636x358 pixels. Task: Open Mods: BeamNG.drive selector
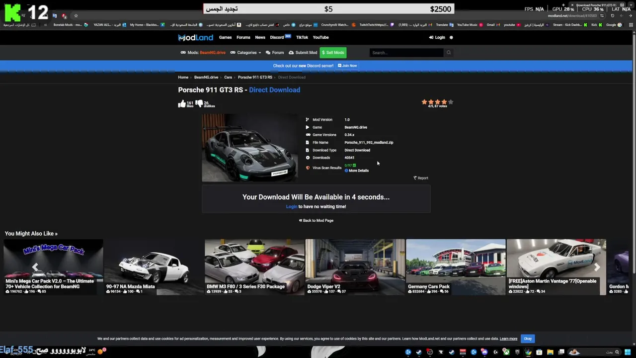(203, 52)
